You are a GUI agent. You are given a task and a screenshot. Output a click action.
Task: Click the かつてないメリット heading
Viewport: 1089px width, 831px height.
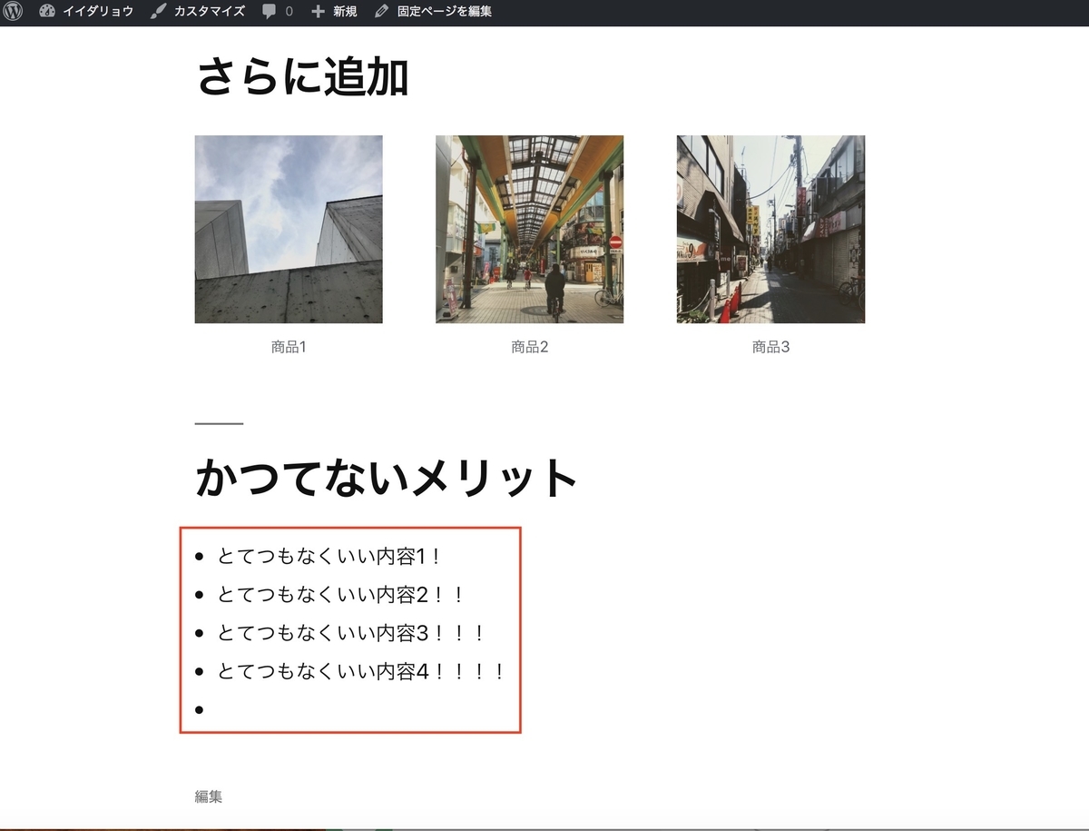(386, 478)
